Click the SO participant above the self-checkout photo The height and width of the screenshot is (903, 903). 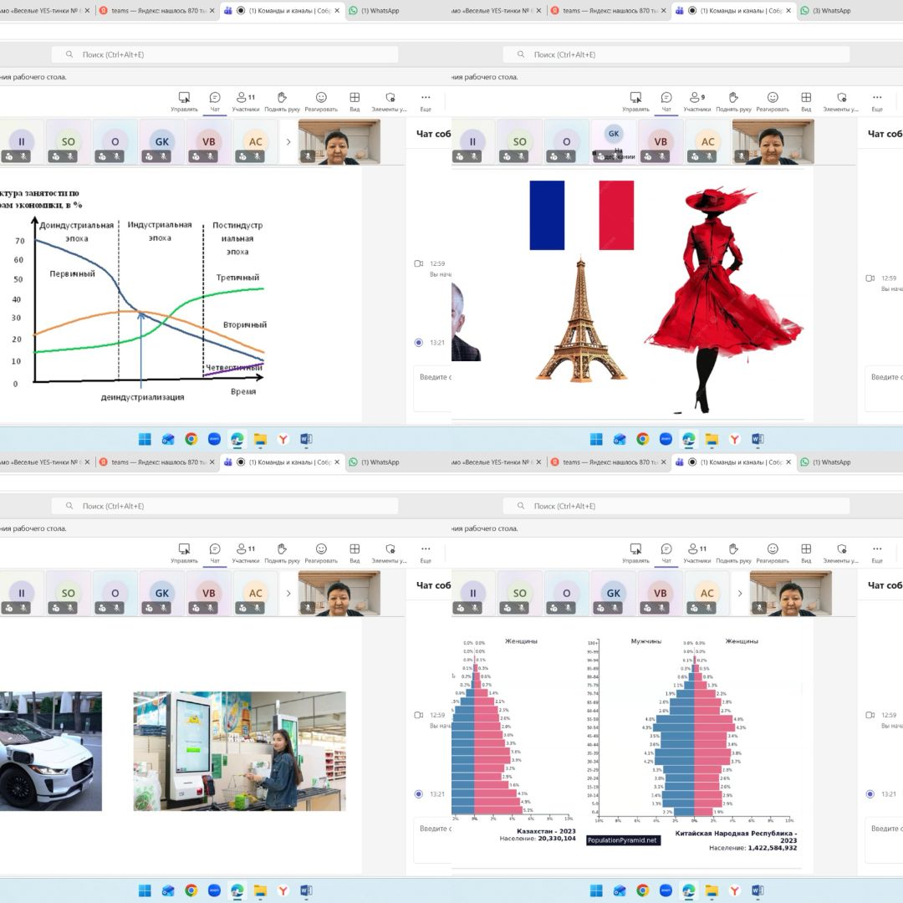point(69,594)
